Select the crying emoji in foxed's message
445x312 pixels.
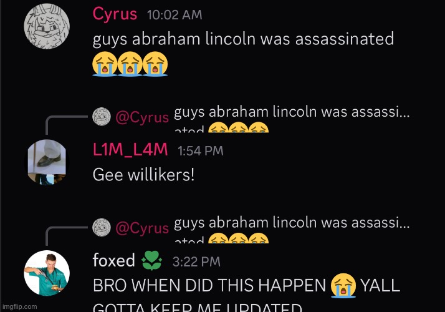[x=343, y=286]
